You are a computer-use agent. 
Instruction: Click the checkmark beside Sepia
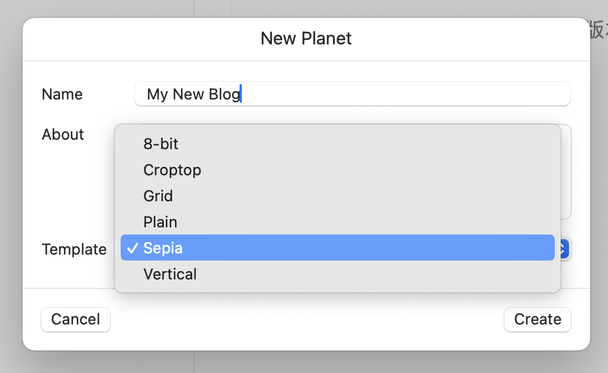point(131,248)
